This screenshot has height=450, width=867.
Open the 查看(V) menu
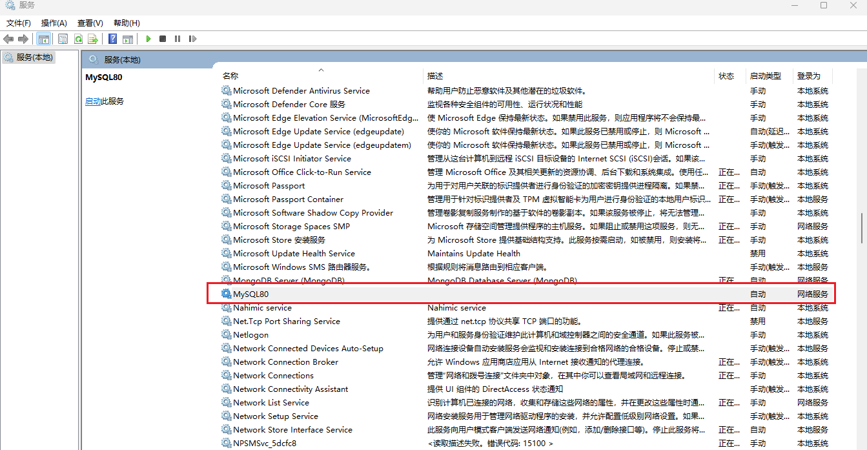pyautogui.click(x=90, y=23)
